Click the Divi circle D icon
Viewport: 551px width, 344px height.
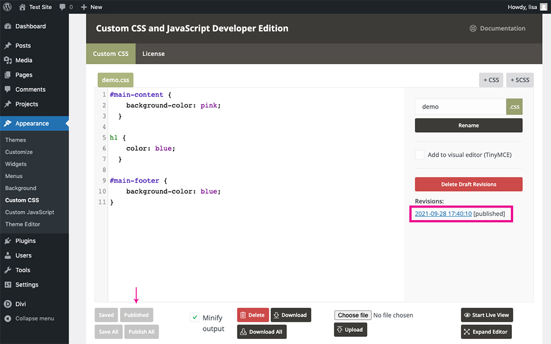(8, 304)
